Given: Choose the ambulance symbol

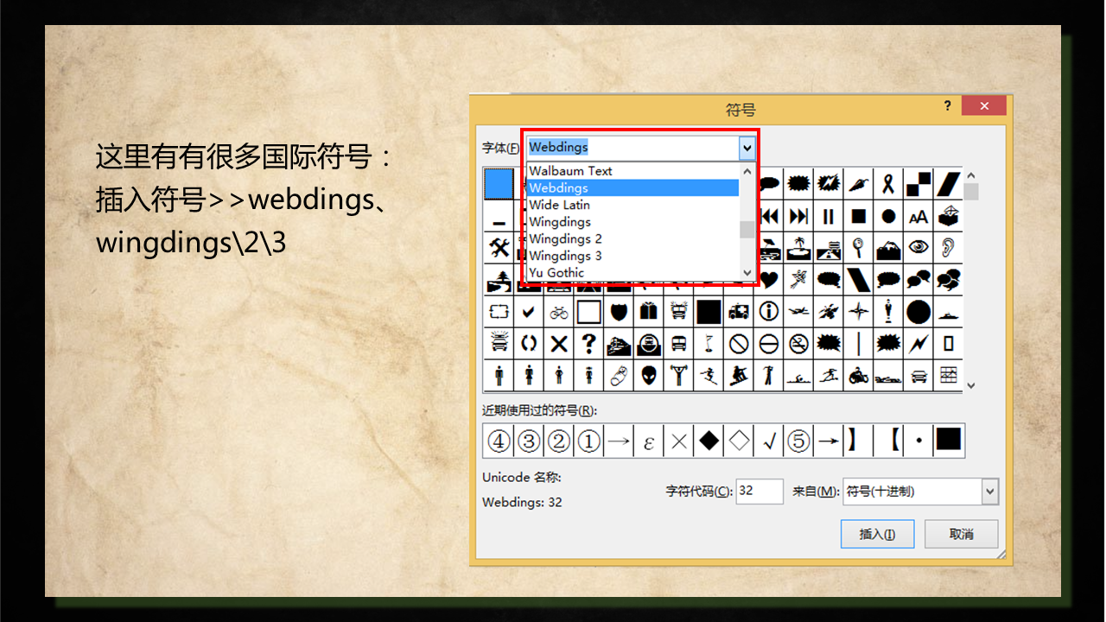Looking at the screenshot, I should [739, 312].
